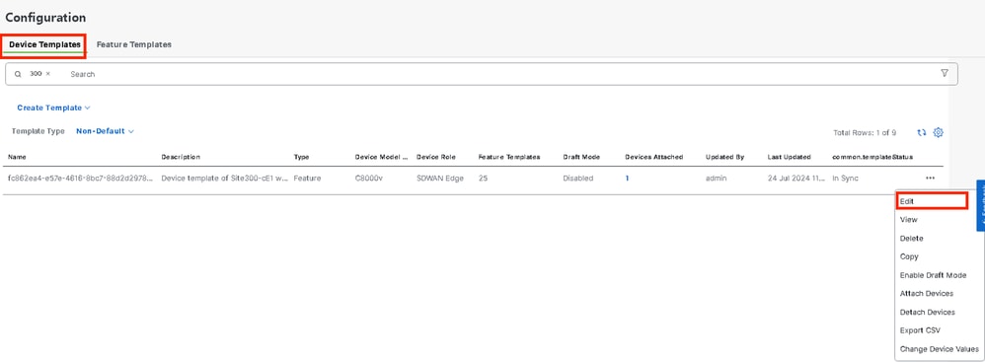Sort by Type column header

(302, 157)
